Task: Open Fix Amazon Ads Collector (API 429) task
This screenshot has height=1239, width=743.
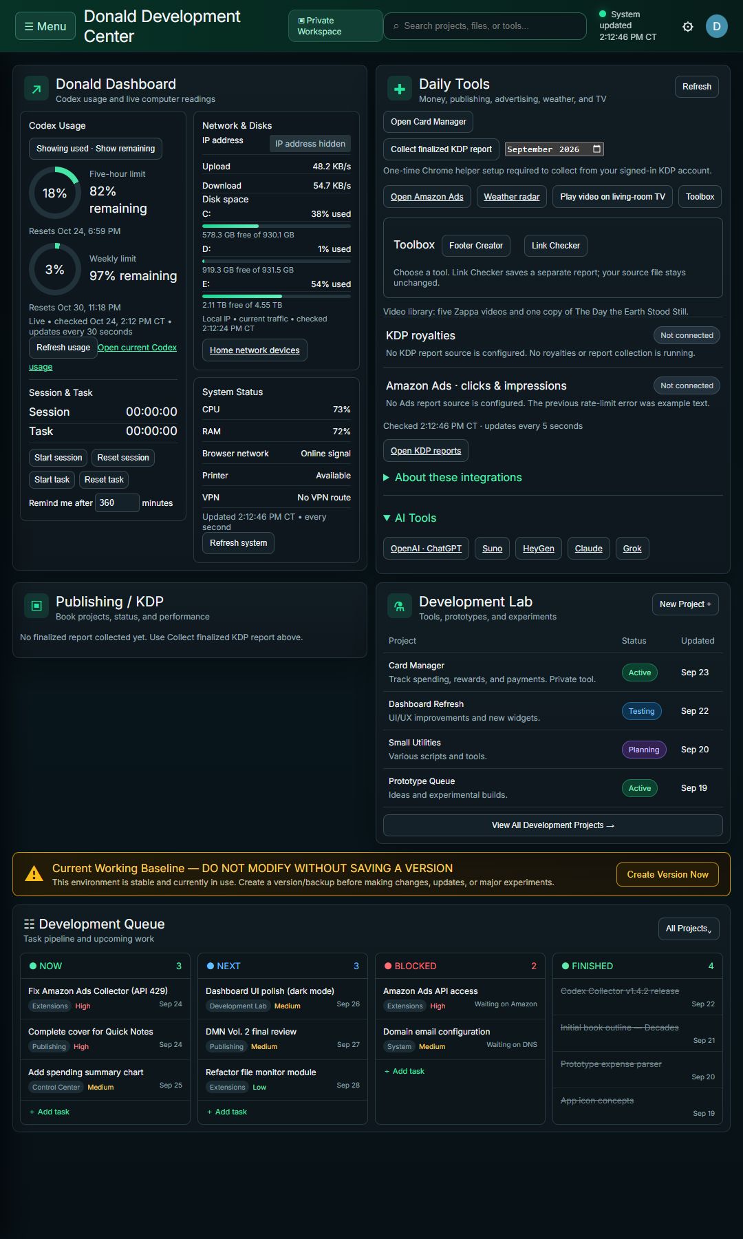Action: [105, 998]
